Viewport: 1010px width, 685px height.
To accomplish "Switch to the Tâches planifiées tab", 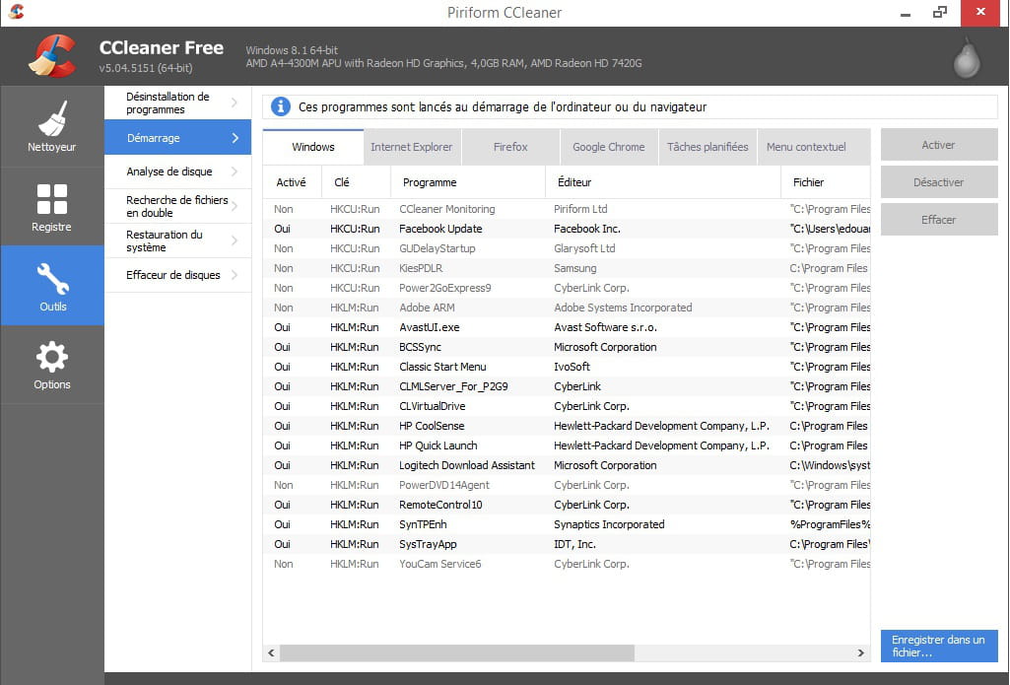I will (707, 147).
